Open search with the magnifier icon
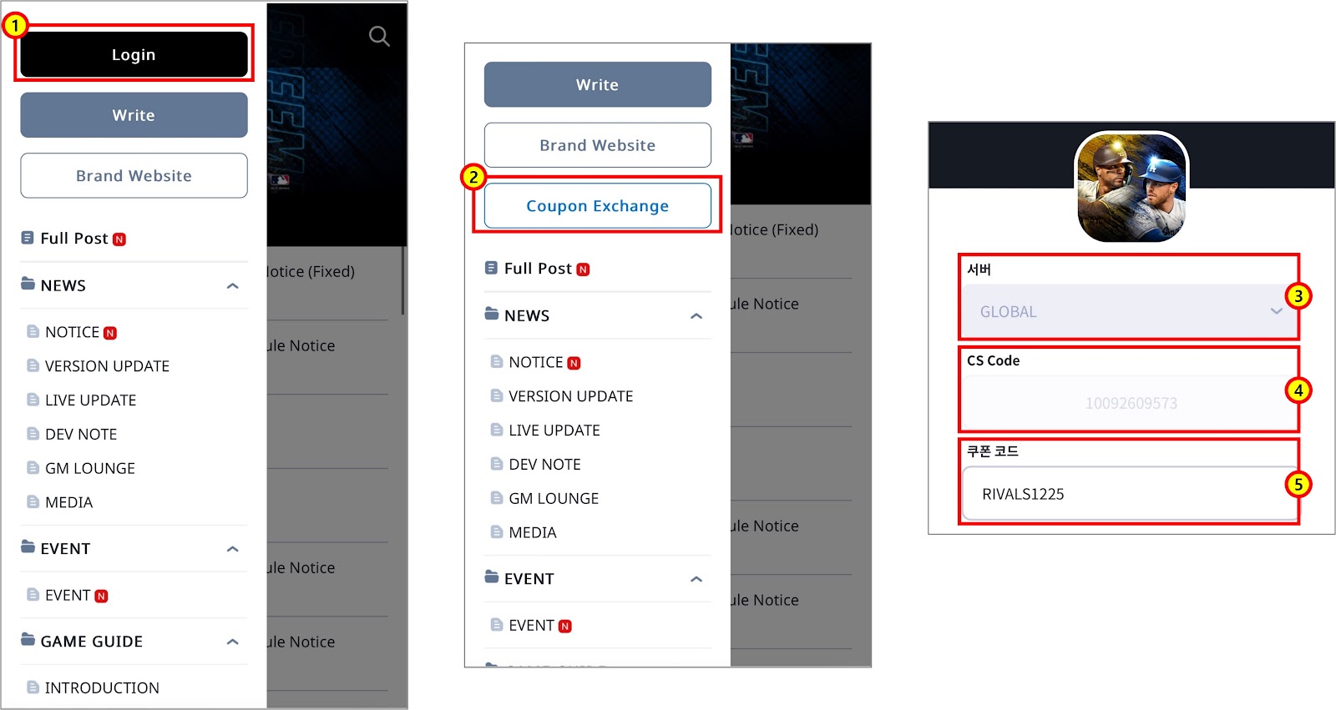 point(379,37)
